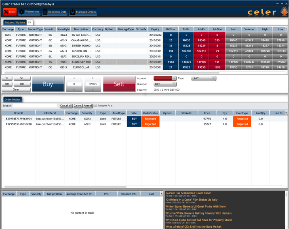Click the news feed vertical scrollbar

pyautogui.click(x=286, y=195)
